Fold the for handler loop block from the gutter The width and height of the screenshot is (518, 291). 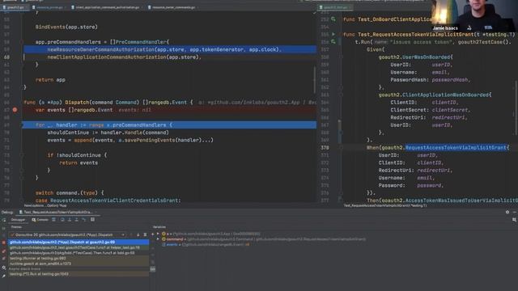pos(22,125)
